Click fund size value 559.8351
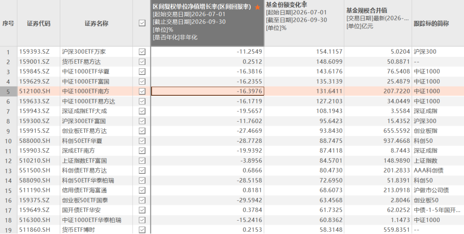 coord(397,229)
